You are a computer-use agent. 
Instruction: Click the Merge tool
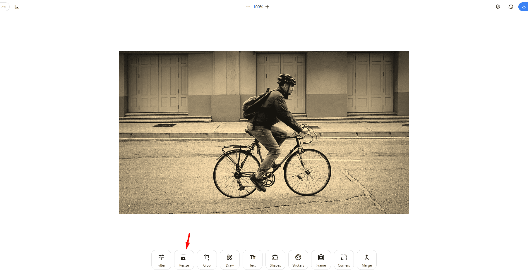367,260
